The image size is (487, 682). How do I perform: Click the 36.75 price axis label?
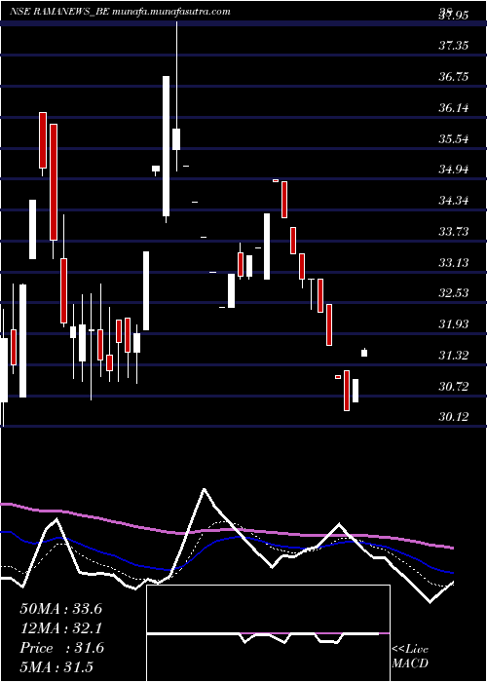(x=454, y=77)
